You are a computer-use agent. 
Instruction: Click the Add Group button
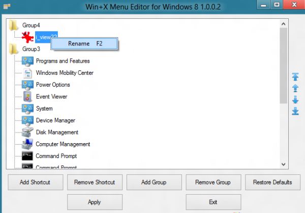point(154,182)
